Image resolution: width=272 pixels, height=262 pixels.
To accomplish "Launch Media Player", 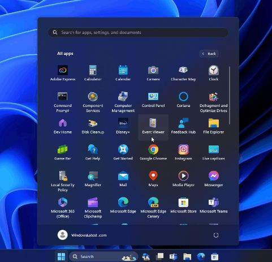I will tap(183, 179).
